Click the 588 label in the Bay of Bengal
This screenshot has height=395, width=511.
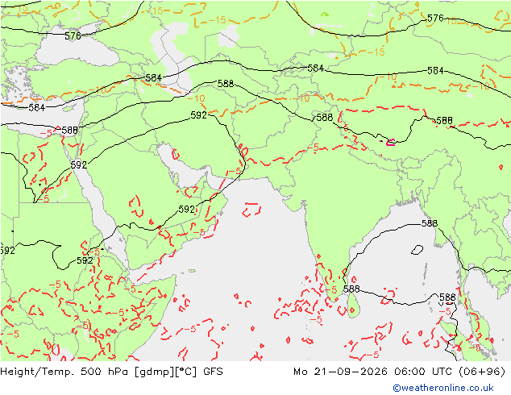430,223
